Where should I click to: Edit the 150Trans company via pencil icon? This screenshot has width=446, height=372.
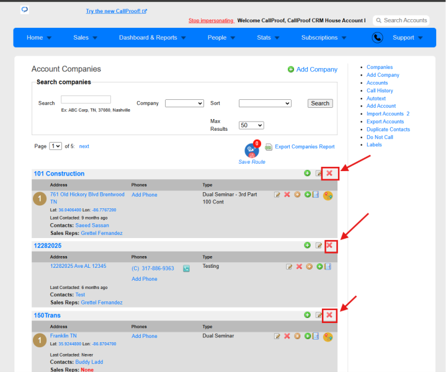pos(319,315)
